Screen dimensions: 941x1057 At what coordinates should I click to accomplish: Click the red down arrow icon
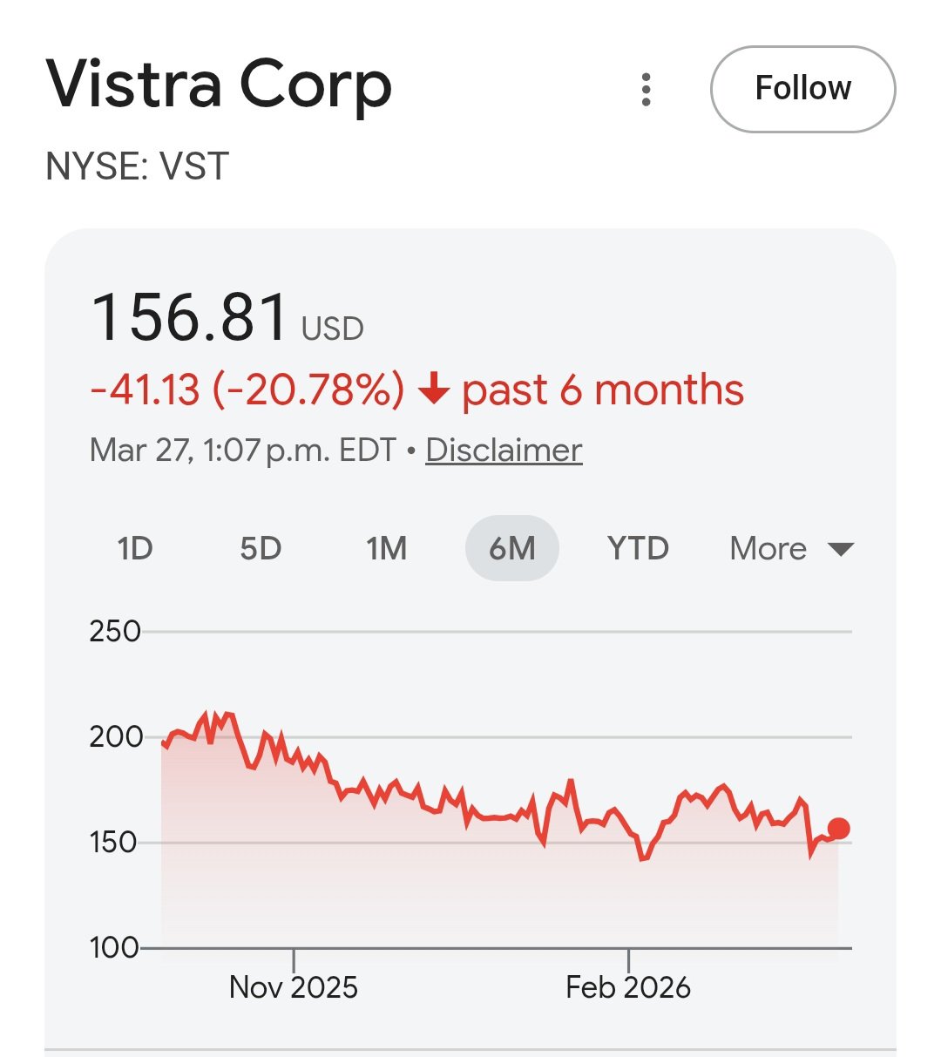click(433, 390)
